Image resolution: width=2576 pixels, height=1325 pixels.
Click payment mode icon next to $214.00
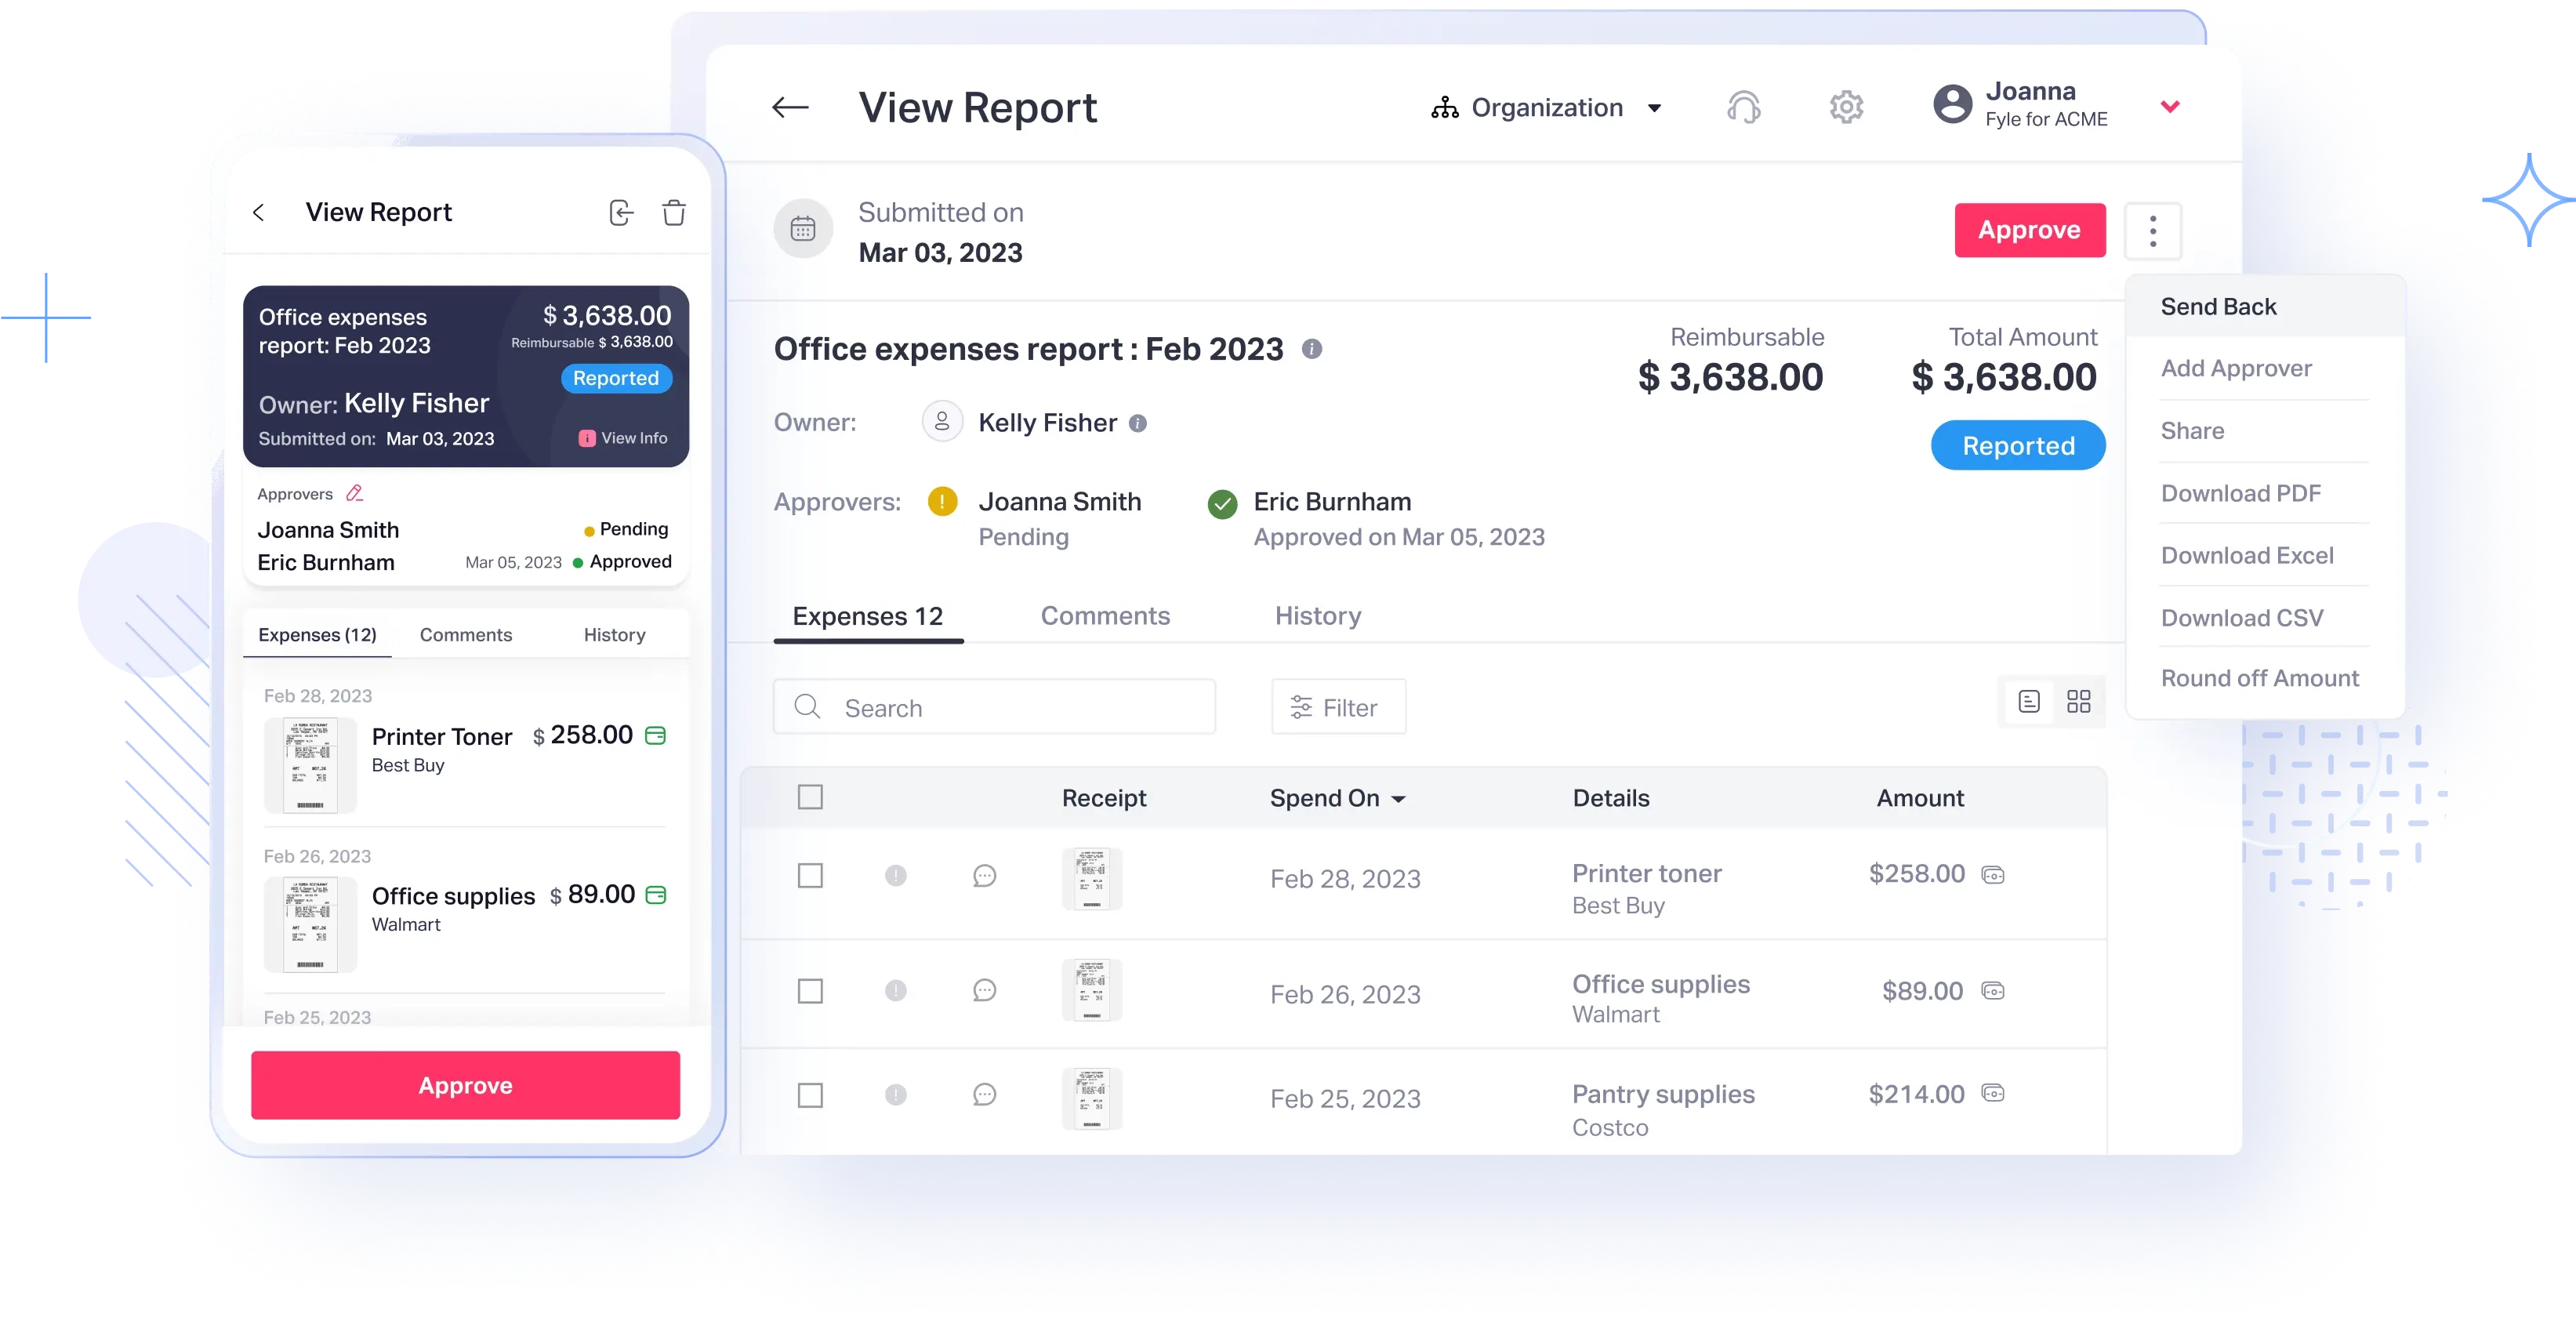tap(1992, 1093)
